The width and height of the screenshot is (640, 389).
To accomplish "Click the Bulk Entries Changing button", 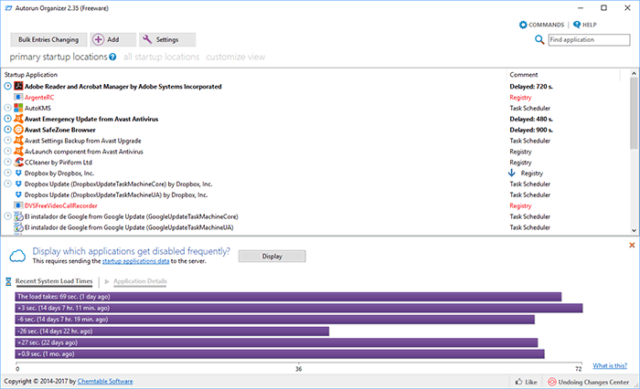I will pos(48,39).
